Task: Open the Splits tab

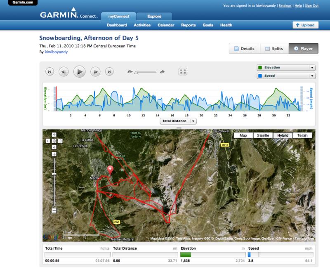Action: click(x=274, y=49)
